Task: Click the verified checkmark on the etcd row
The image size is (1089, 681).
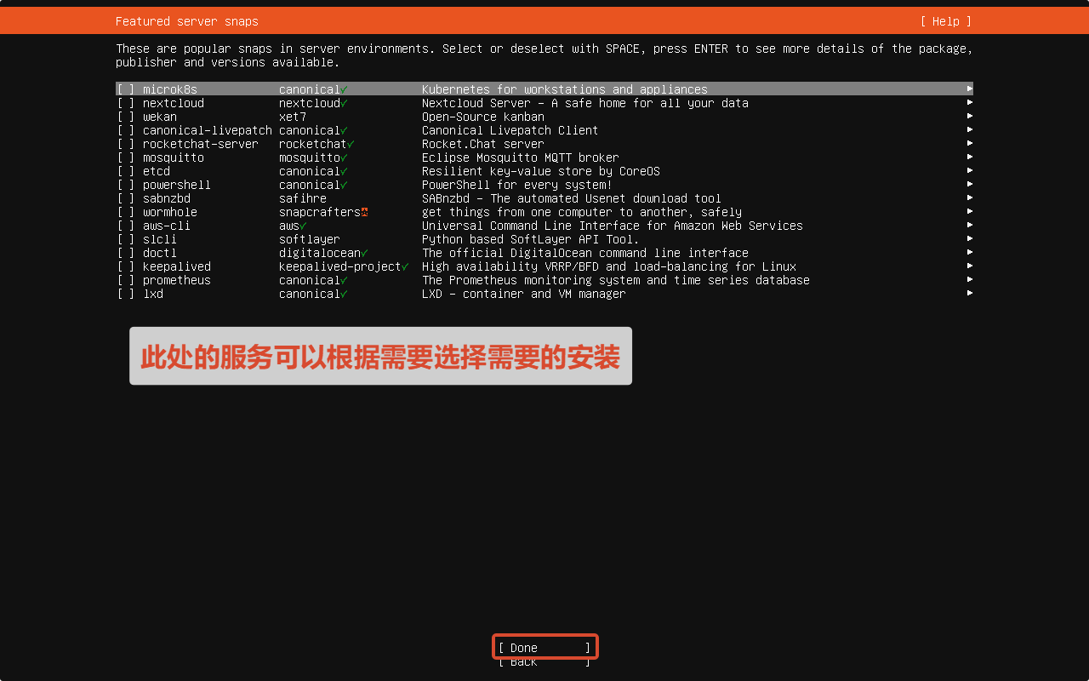Action: tap(344, 171)
